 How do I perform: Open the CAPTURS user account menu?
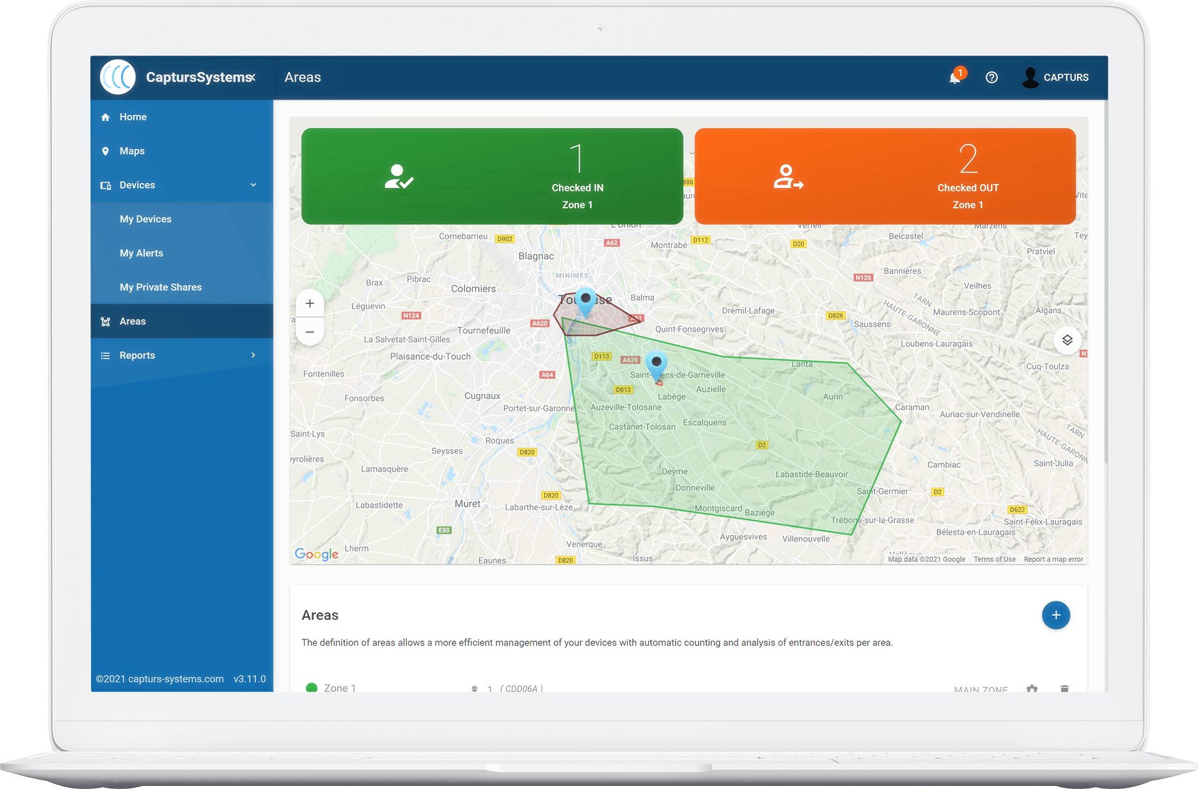pyautogui.click(x=1054, y=77)
